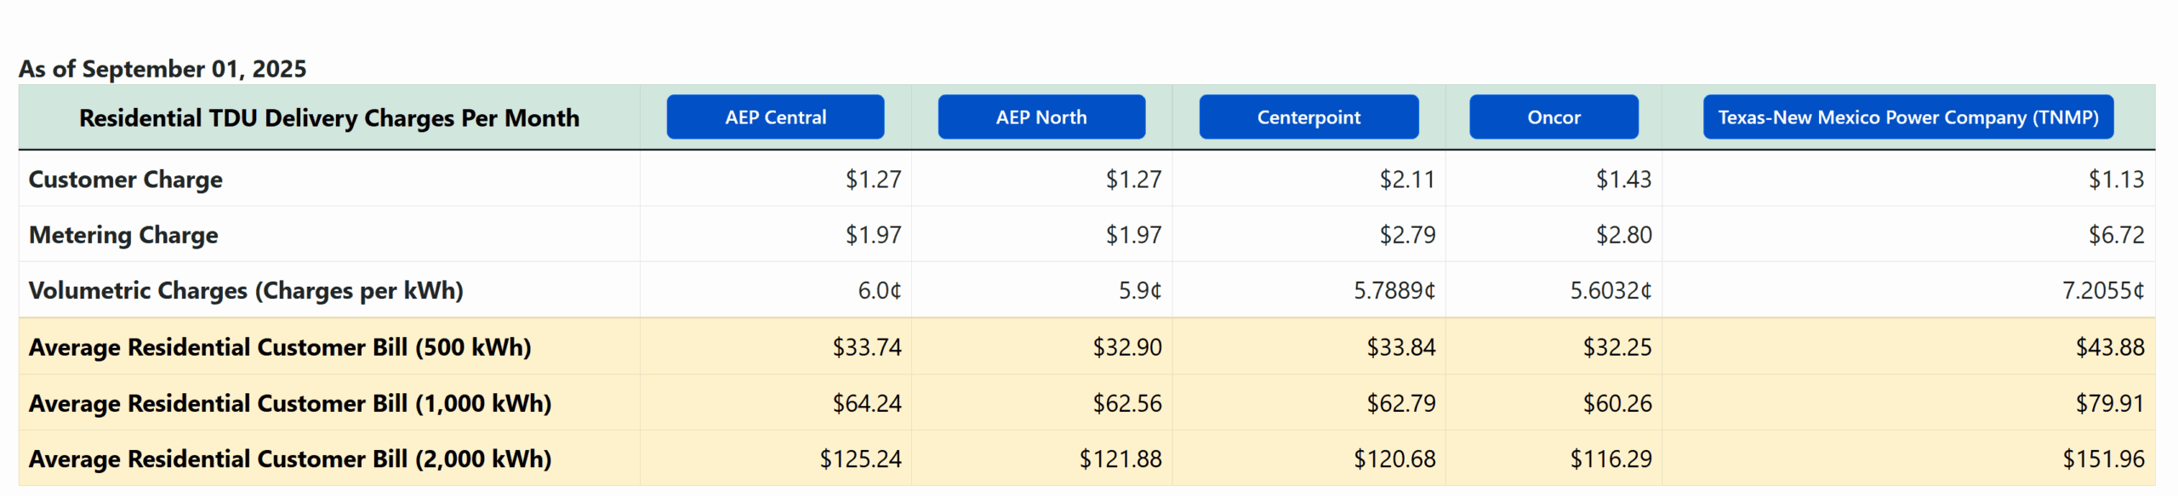Select the Customer Charge row label
The height and width of the screenshot is (496, 2178).
pos(126,180)
